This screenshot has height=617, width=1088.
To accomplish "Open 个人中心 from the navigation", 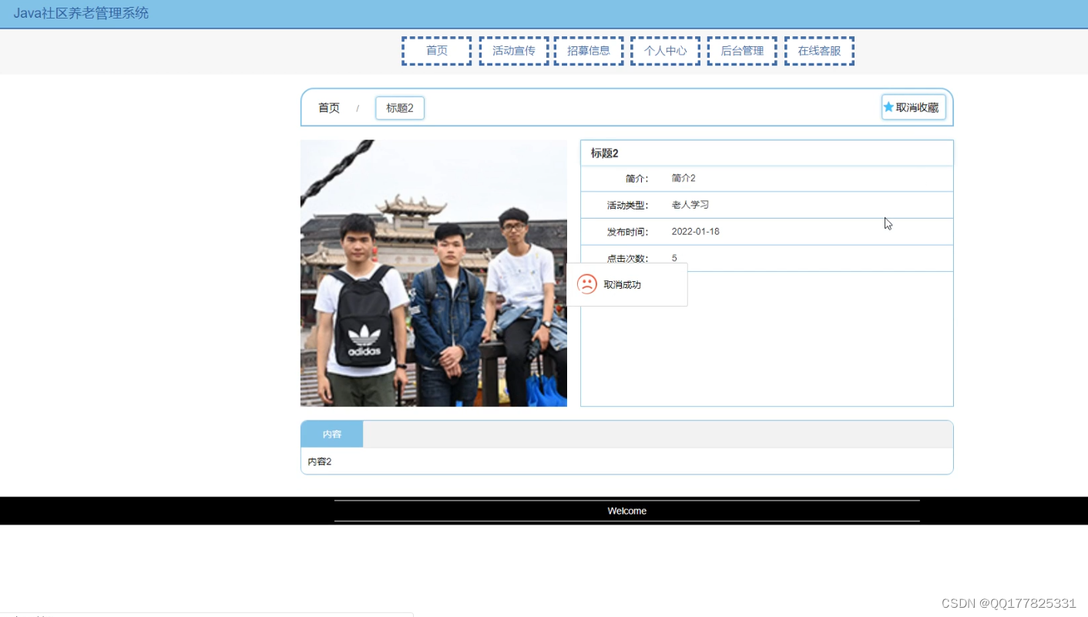I will 665,51.
